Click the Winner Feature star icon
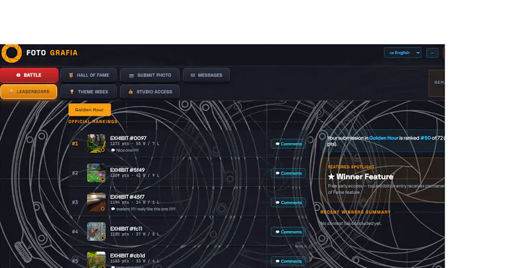Viewport: 530px width, 268px height. 331,177
